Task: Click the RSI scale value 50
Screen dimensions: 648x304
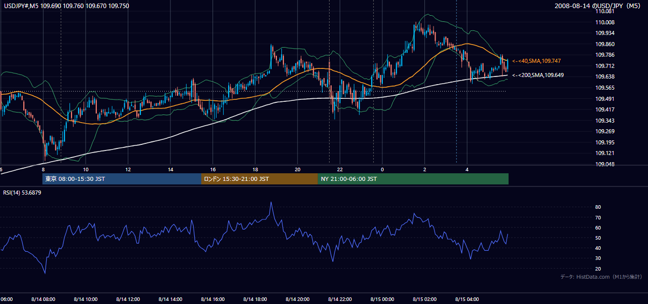Action: coord(598,238)
